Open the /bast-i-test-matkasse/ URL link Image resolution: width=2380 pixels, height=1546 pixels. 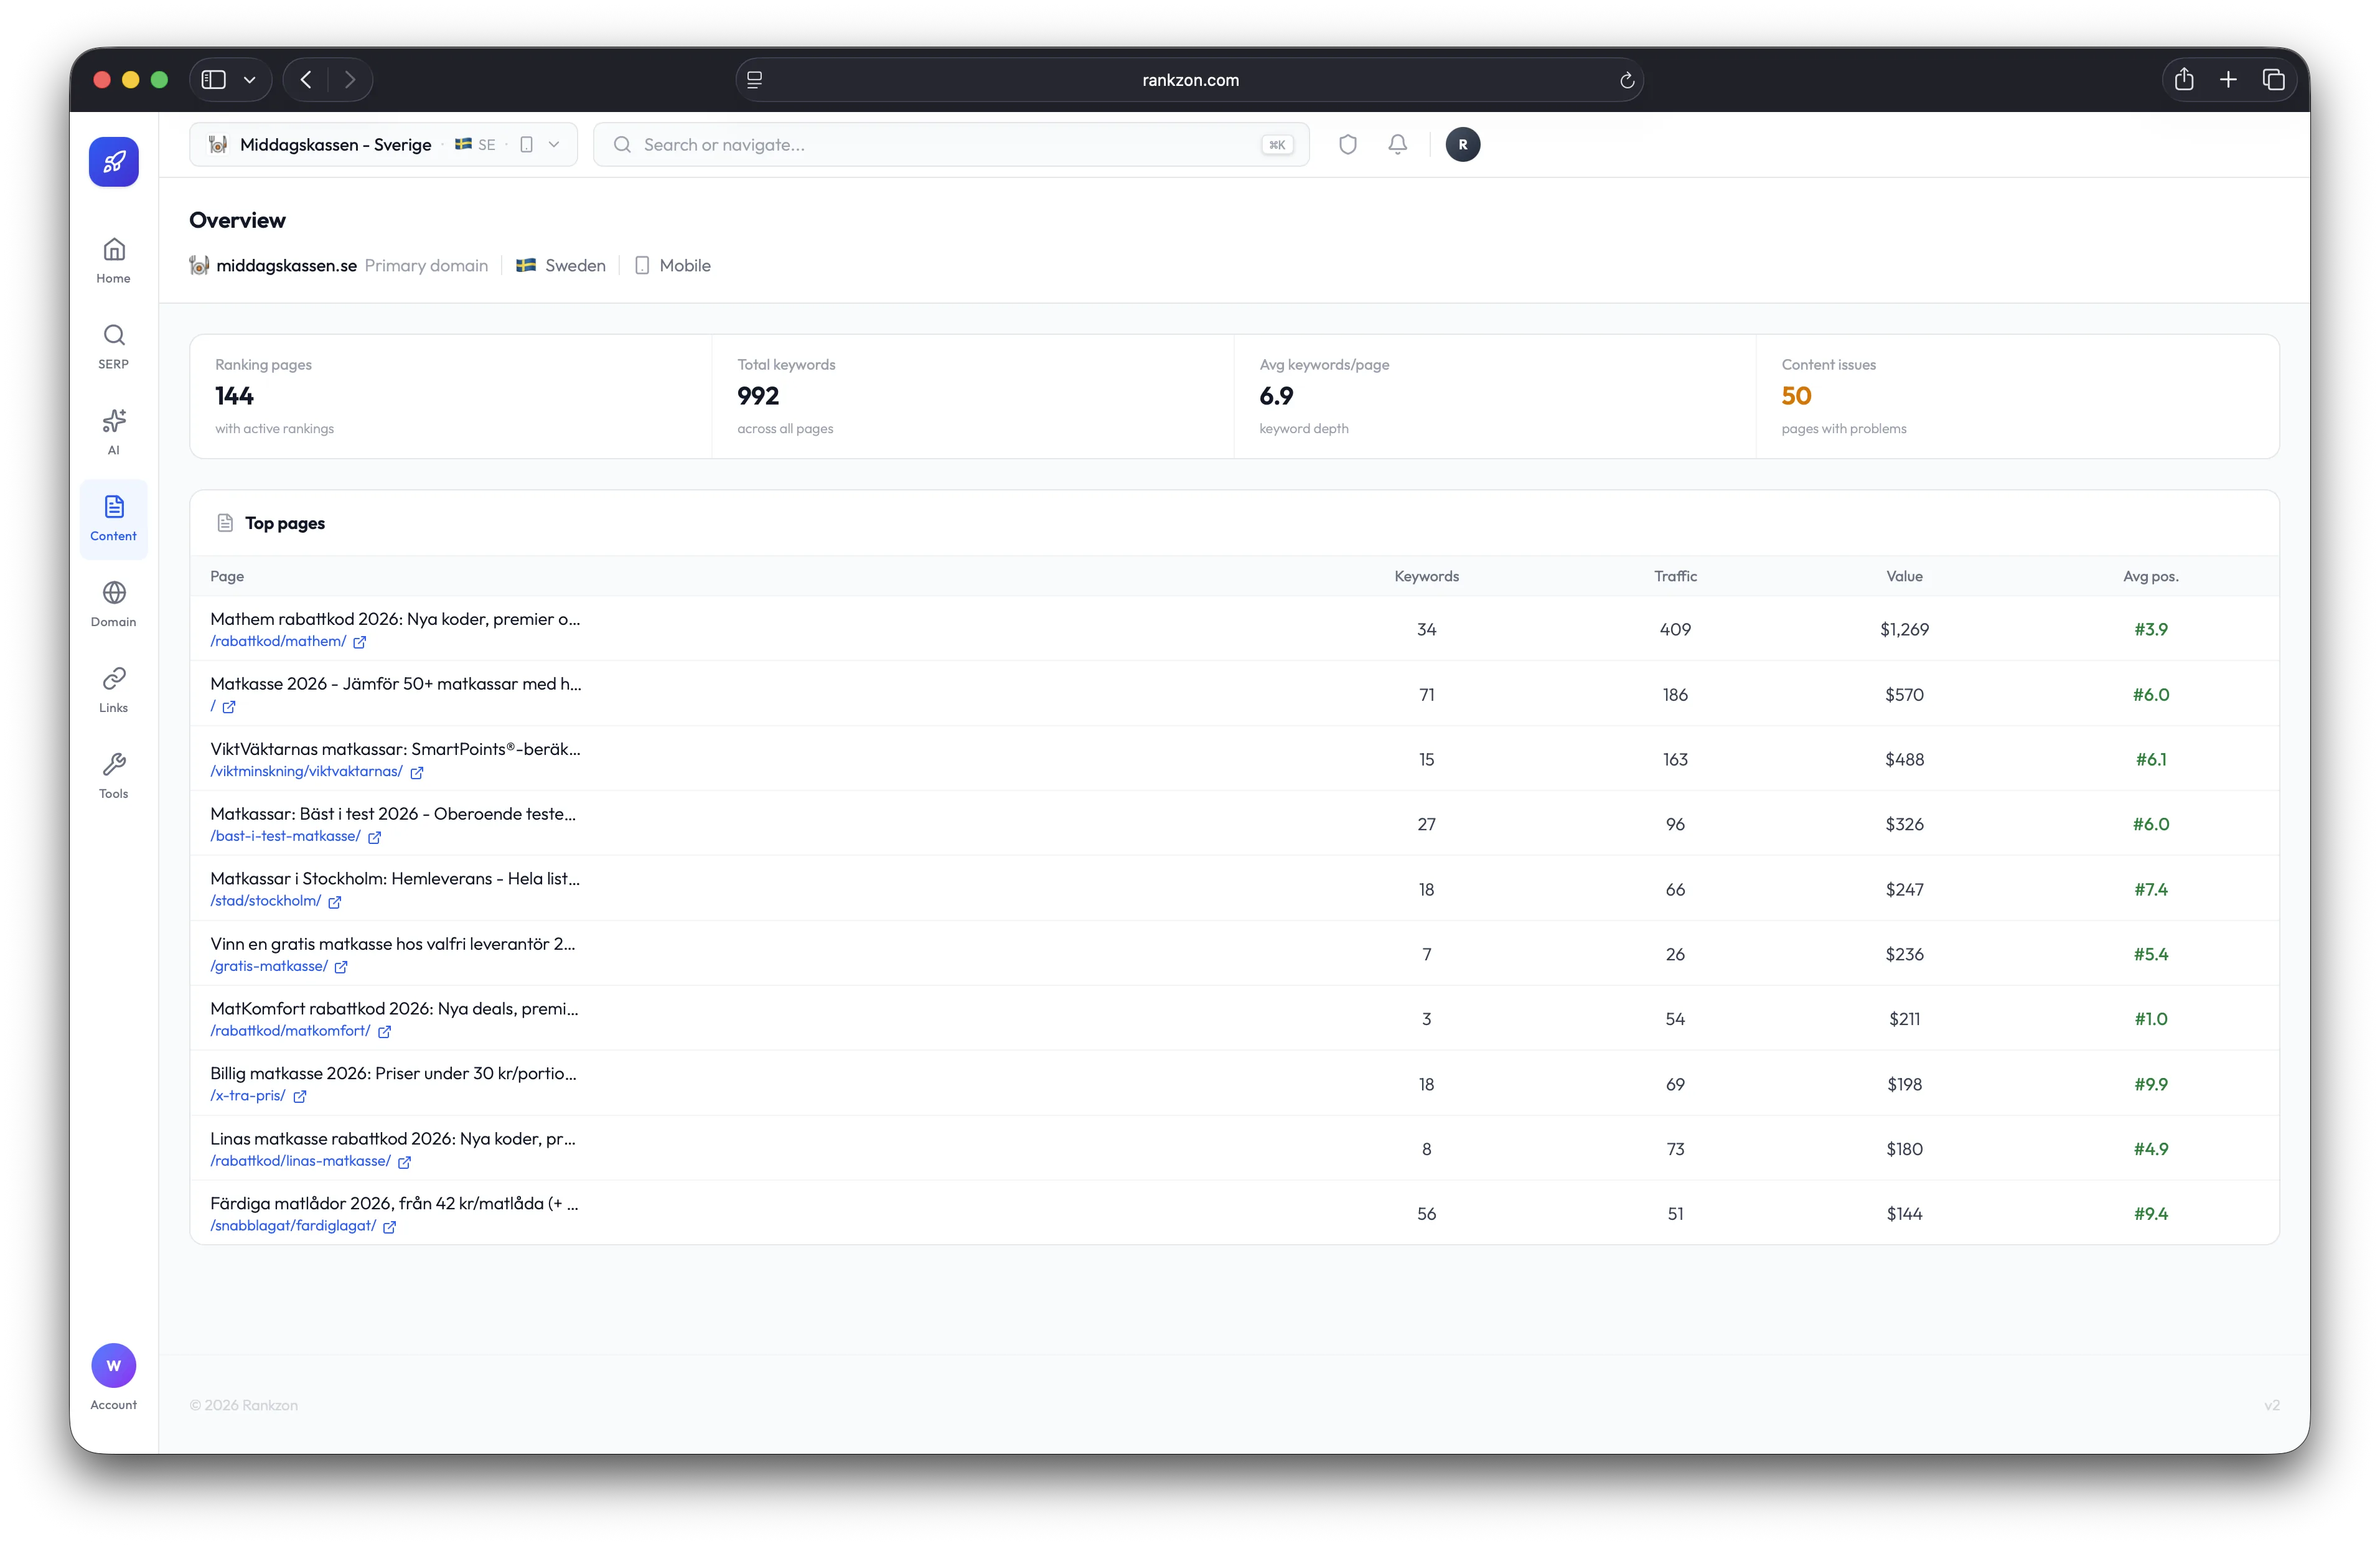pos(285,837)
